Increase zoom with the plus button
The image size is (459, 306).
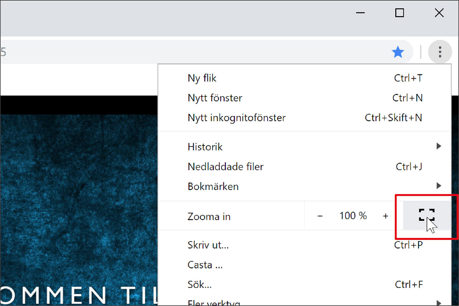(x=385, y=216)
